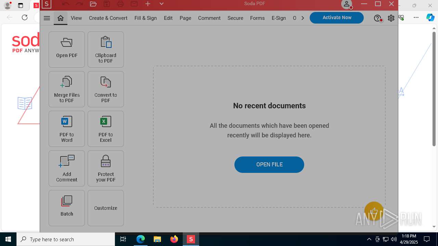The height and width of the screenshot is (246, 438).
Task: Go to the Home tab icon
Action: [61, 18]
